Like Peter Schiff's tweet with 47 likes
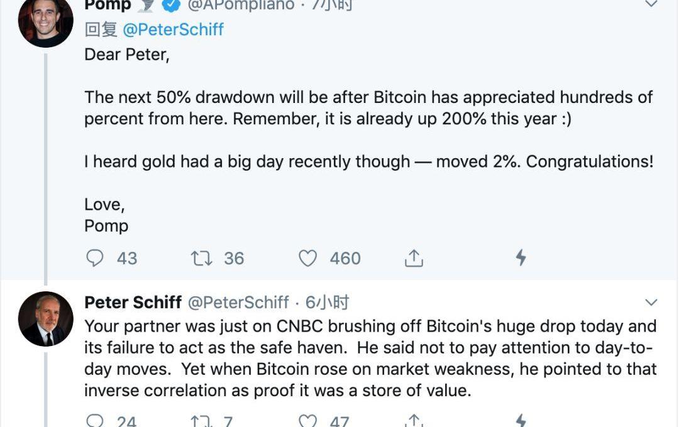Viewport: 679px width, 427px height. 307,421
